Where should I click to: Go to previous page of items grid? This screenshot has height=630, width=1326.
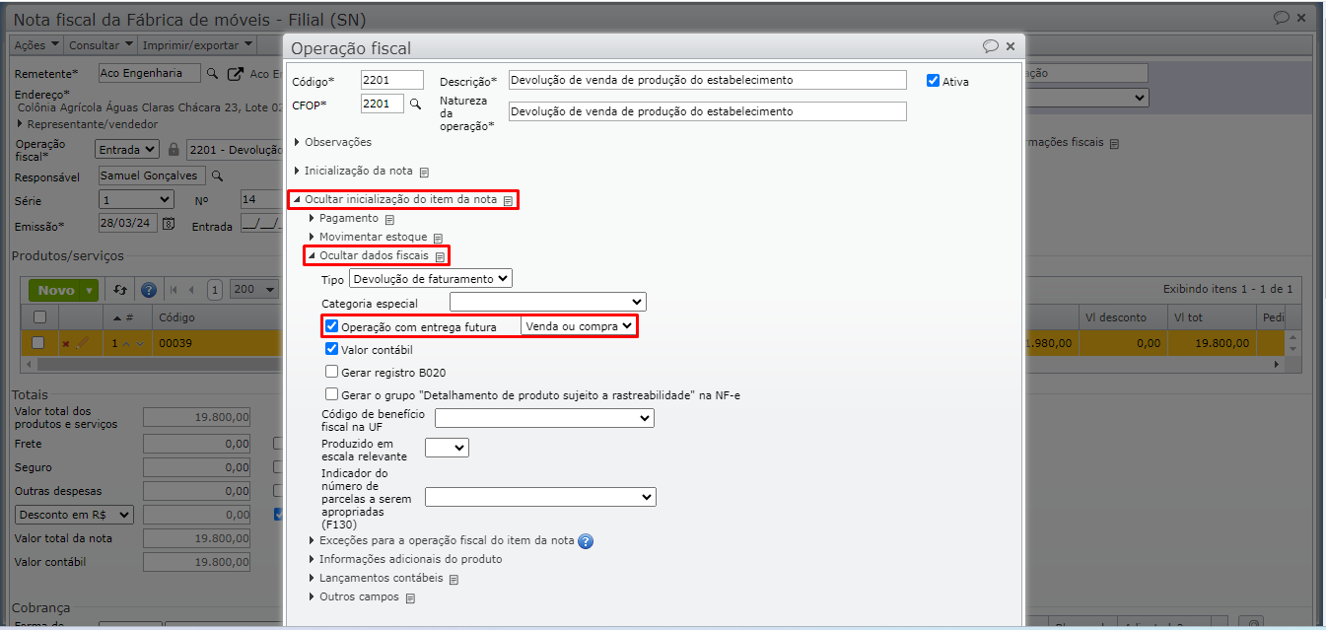point(191,290)
